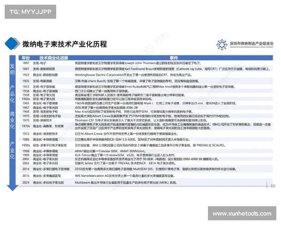This screenshot has width=281, height=225.
Task: Click the 发明-场发射电子枪 cell
Action: pyautogui.click(x=45, y=112)
